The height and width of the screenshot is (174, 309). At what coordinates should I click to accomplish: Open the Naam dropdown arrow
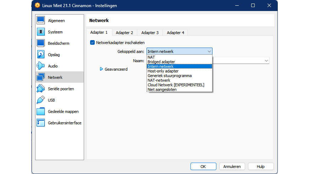coord(266,61)
